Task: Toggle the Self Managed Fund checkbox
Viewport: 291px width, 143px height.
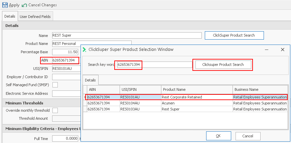Action: (55, 85)
